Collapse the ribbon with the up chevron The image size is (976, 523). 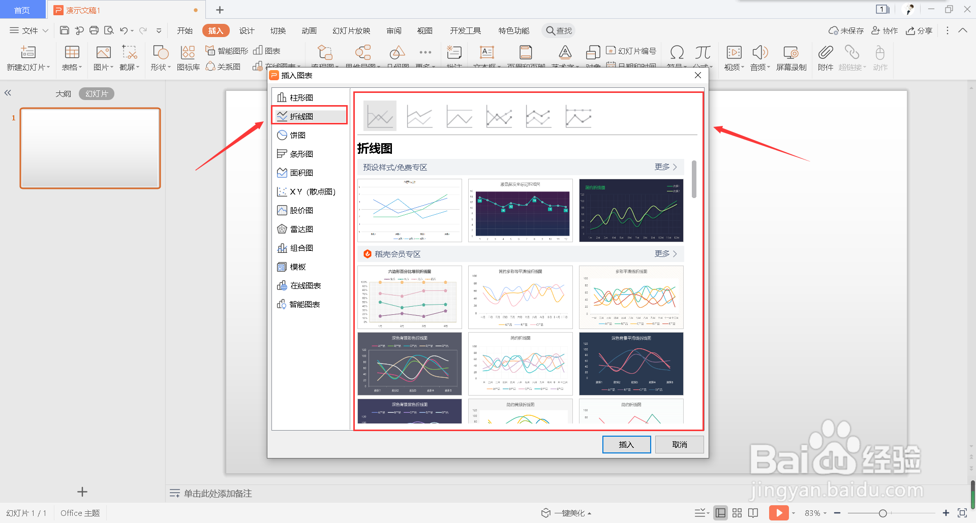pos(963,30)
